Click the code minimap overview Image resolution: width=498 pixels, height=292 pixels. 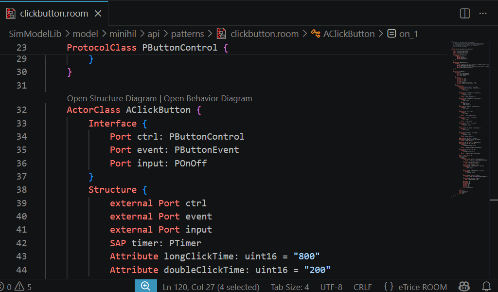point(471,119)
